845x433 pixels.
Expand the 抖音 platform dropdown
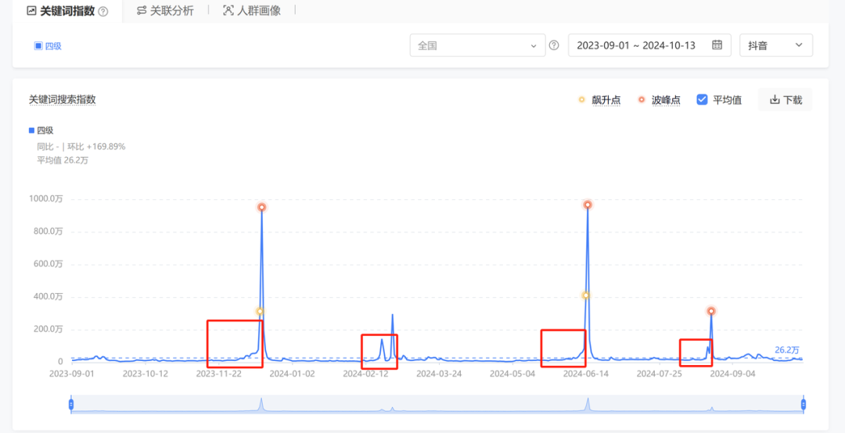click(775, 45)
